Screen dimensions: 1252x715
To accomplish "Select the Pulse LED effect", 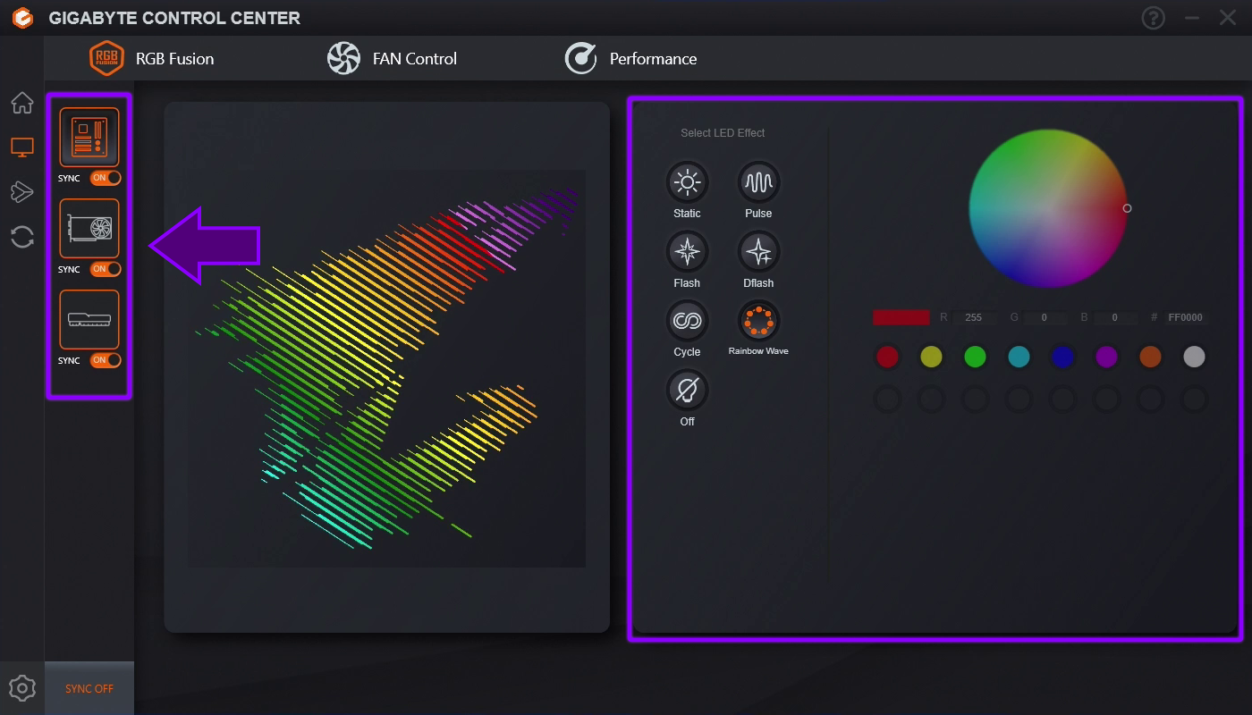I will coord(757,182).
